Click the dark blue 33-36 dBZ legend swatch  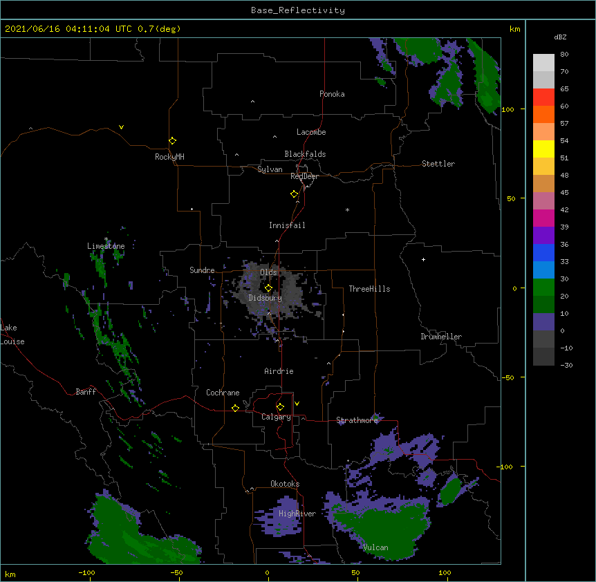point(543,252)
